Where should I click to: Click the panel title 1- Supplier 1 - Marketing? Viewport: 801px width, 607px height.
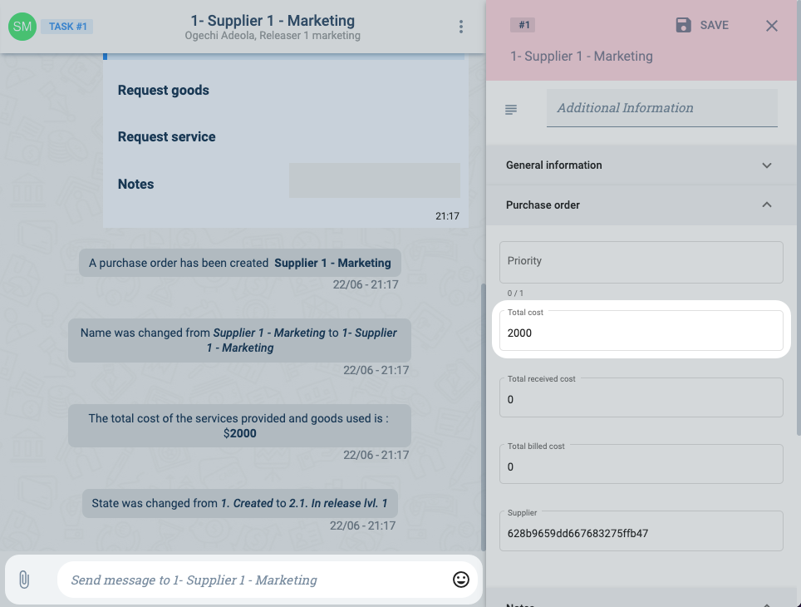[x=582, y=57]
